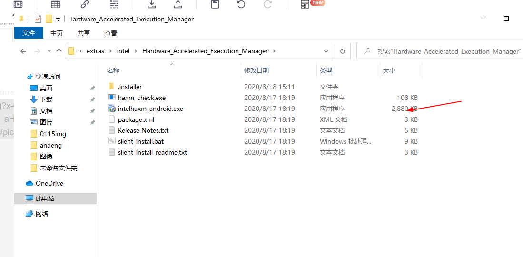Click Hardware_Accelerated_Execution_Manager breadcrumb

point(205,51)
